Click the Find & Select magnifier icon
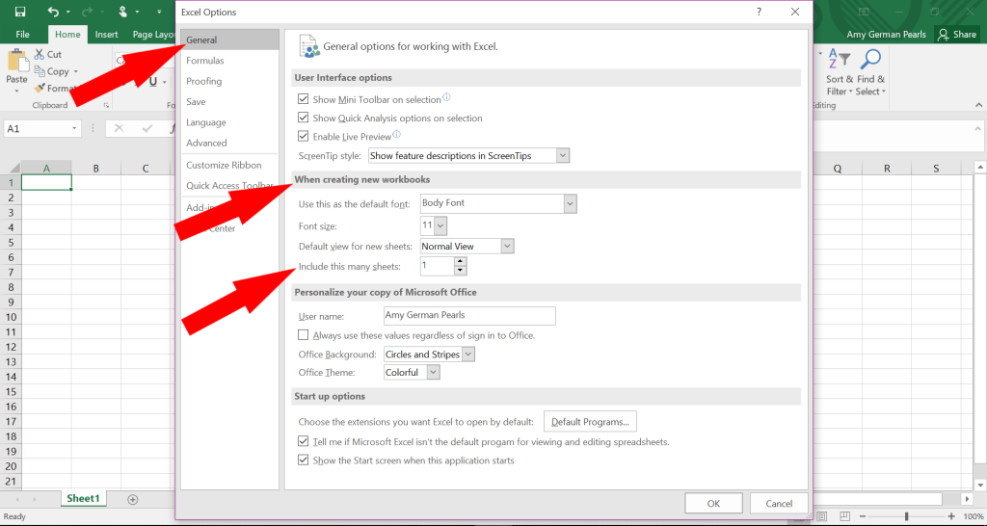 coord(871,59)
